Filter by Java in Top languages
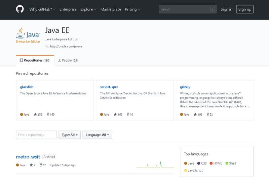This screenshot has width=269, height=179. pyautogui.click(x=189, y=163)
